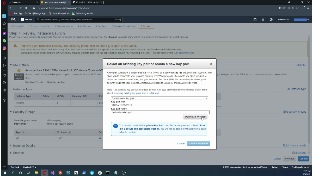313x176 pixels.
Task: Open the AWS notifications bell
Action: tap(263, 20)
